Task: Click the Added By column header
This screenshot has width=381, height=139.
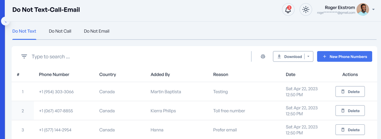Action: pyautogui.click(x=160, y=74)
